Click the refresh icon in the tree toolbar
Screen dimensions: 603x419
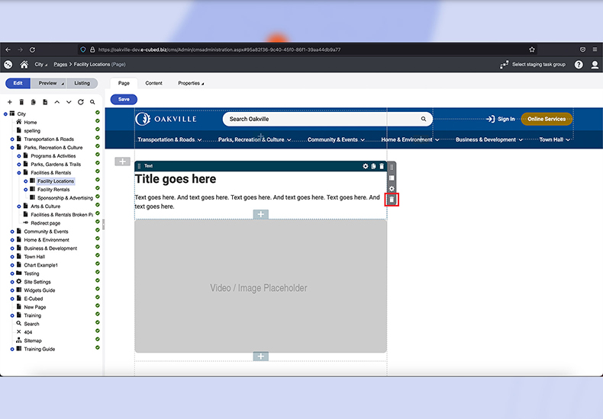click(80, 102)
